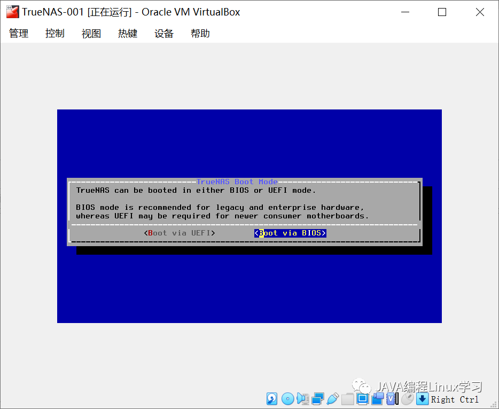This screenshot has height=409, width=499.
Task: Click the shared folders status icon
Action: coord(347,399)
